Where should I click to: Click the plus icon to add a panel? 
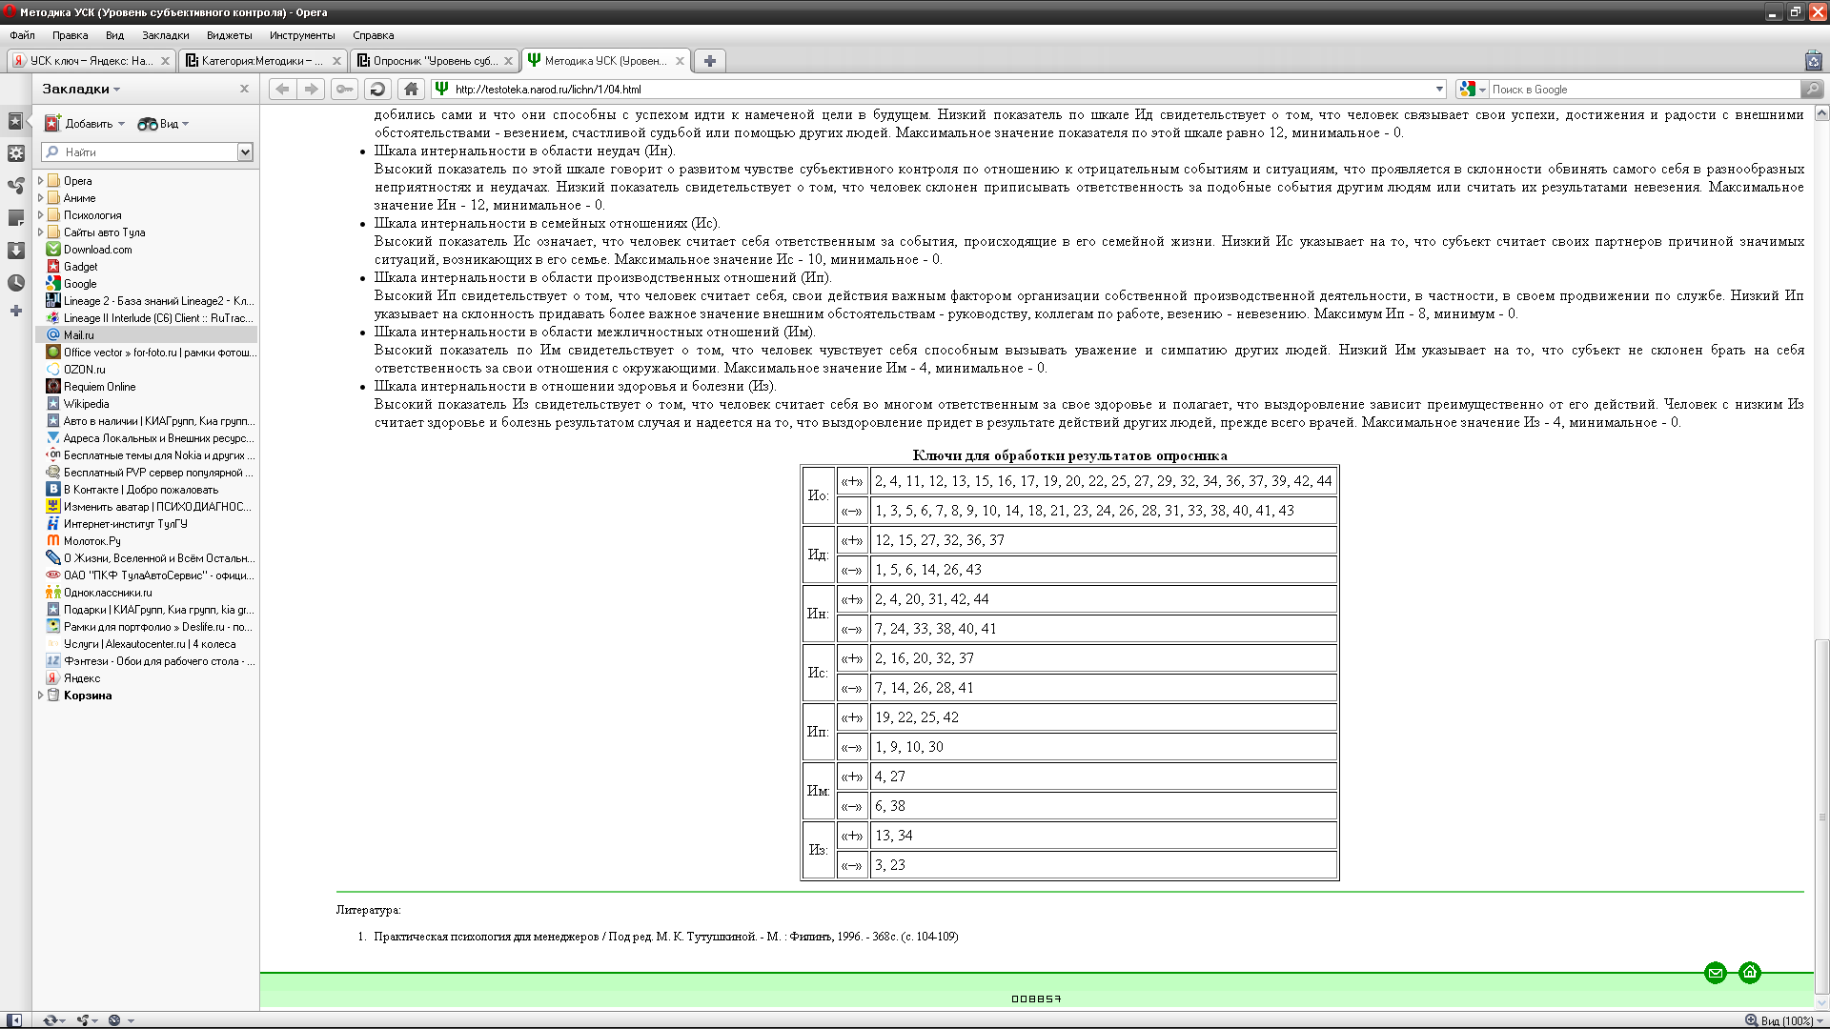(x=15, y=311)
